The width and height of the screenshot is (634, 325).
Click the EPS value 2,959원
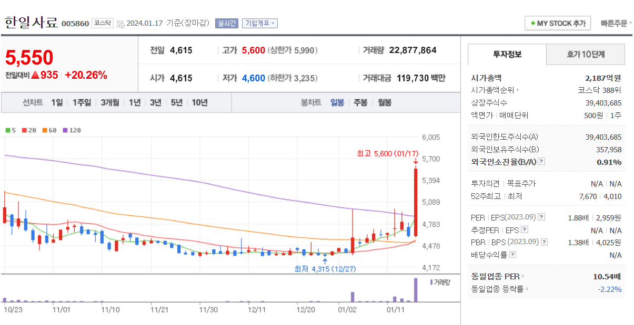[x=609, y=217]
